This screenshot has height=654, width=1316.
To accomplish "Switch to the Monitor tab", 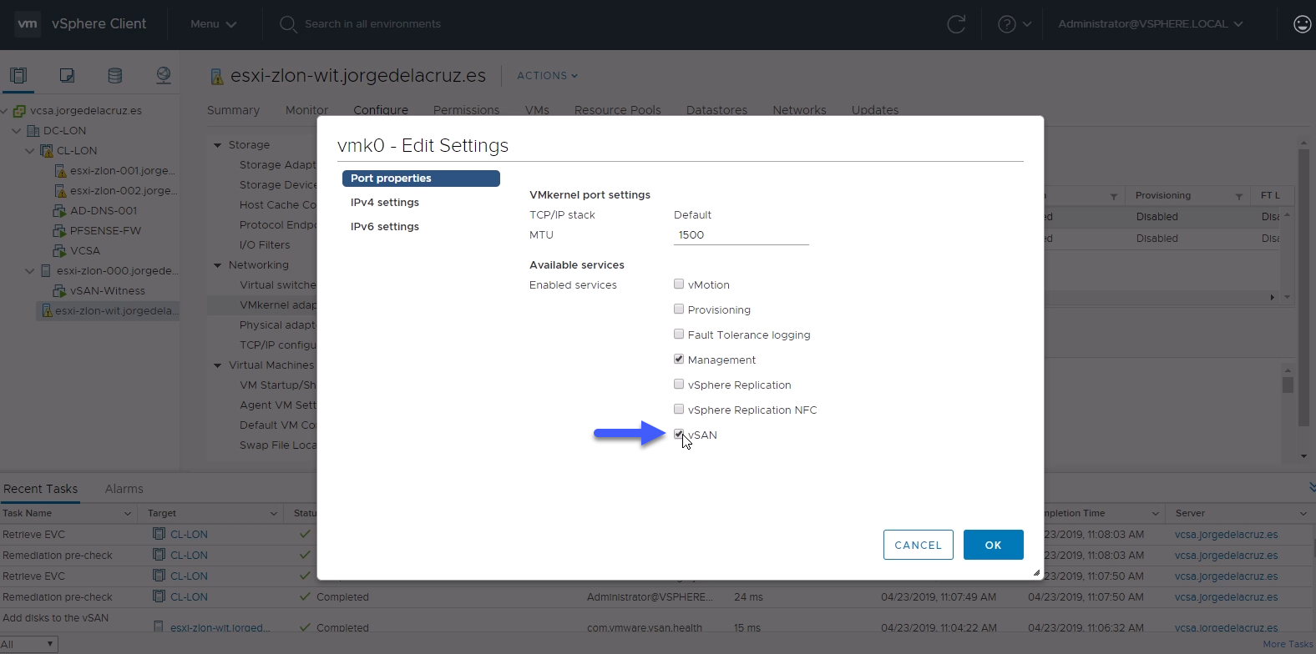I will click(x=306, y=110).
